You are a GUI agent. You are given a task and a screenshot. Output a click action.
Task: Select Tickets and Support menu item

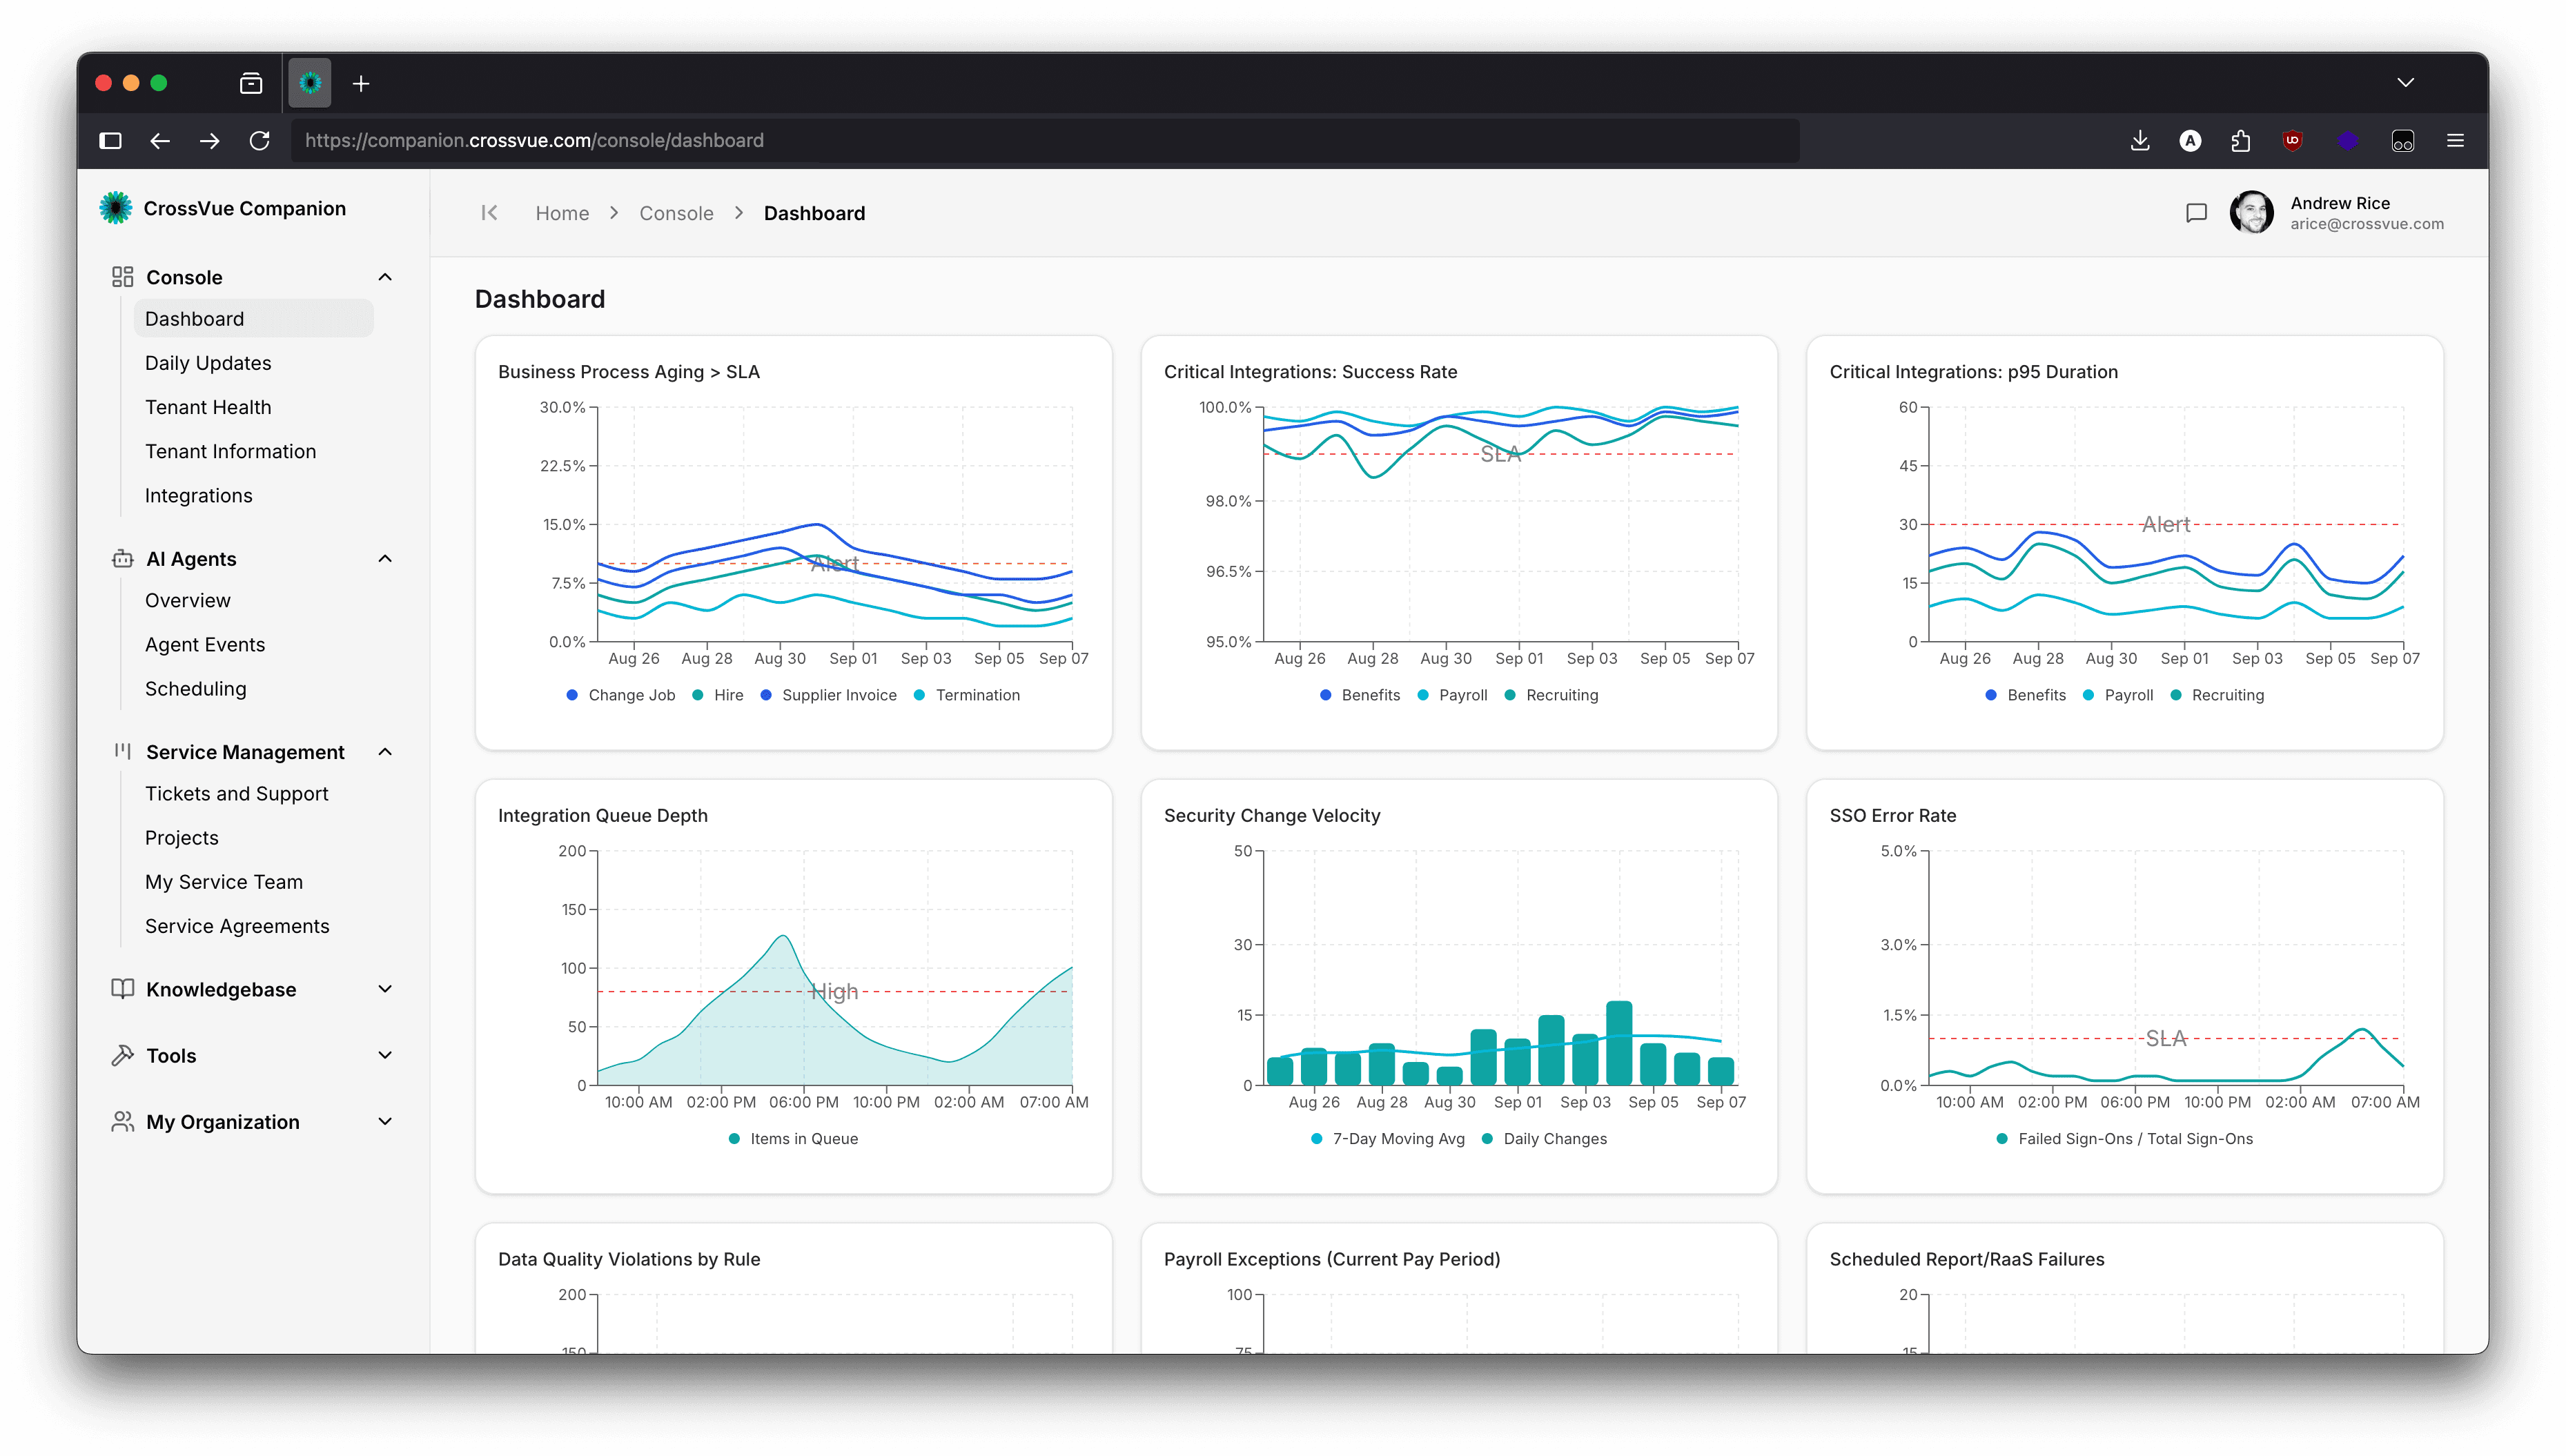[x=236, y=794]
